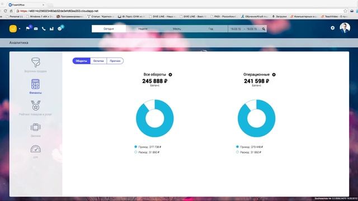This screenshot has width=358, height=201.
Task: Open the gear settings next to Все обороты
Action: click(x=170, y=74)
